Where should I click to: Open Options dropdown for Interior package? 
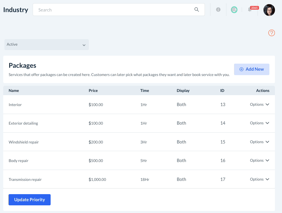259,105
